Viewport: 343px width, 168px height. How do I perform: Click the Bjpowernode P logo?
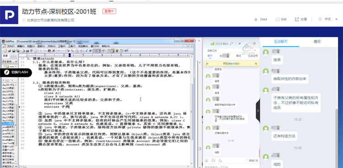point(9,15)
